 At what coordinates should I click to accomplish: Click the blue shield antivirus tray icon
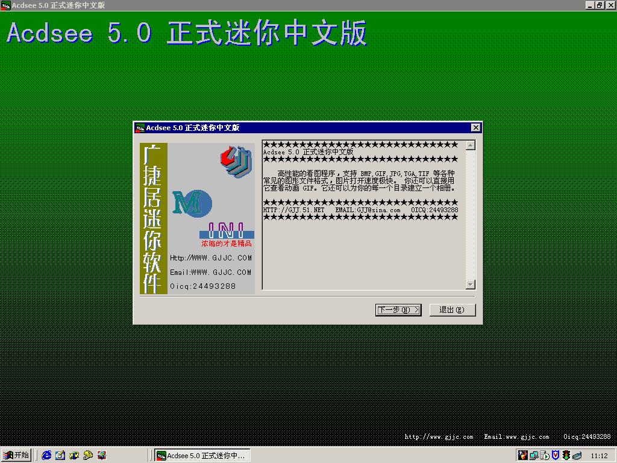point(555,455)
